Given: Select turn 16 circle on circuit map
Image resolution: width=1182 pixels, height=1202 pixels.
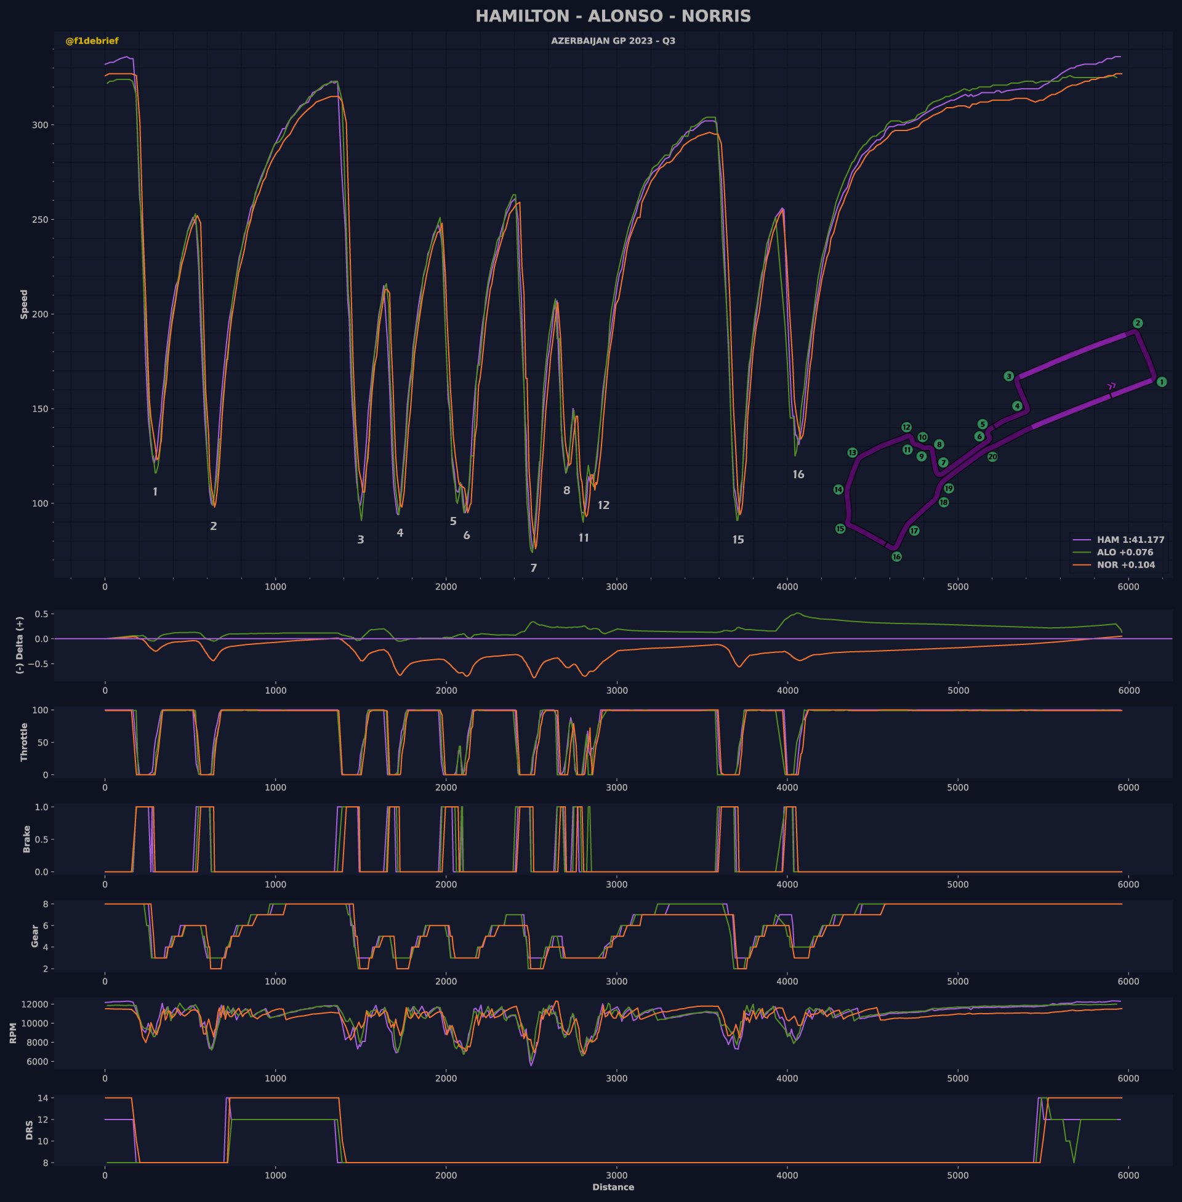Looking at the screenshot, I should pos(896,556).
